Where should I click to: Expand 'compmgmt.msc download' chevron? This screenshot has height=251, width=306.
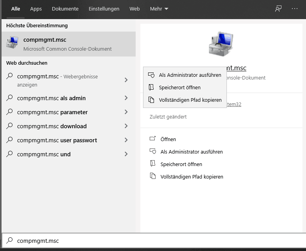pyautogui.click(x=126, y=126)
